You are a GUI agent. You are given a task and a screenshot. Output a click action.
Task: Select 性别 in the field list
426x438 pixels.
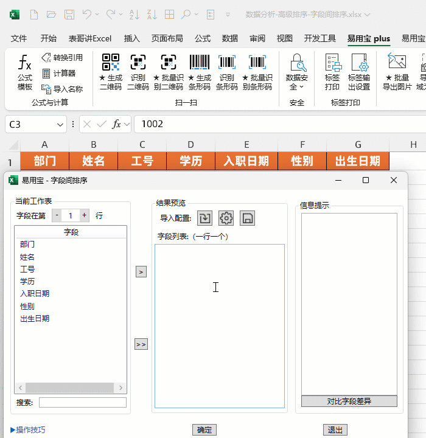[27, 307]
